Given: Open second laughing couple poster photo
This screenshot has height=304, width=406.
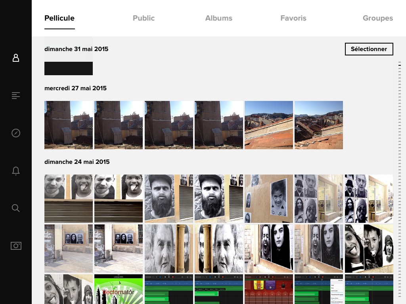Looking at the screenshot, I should 319,249.
